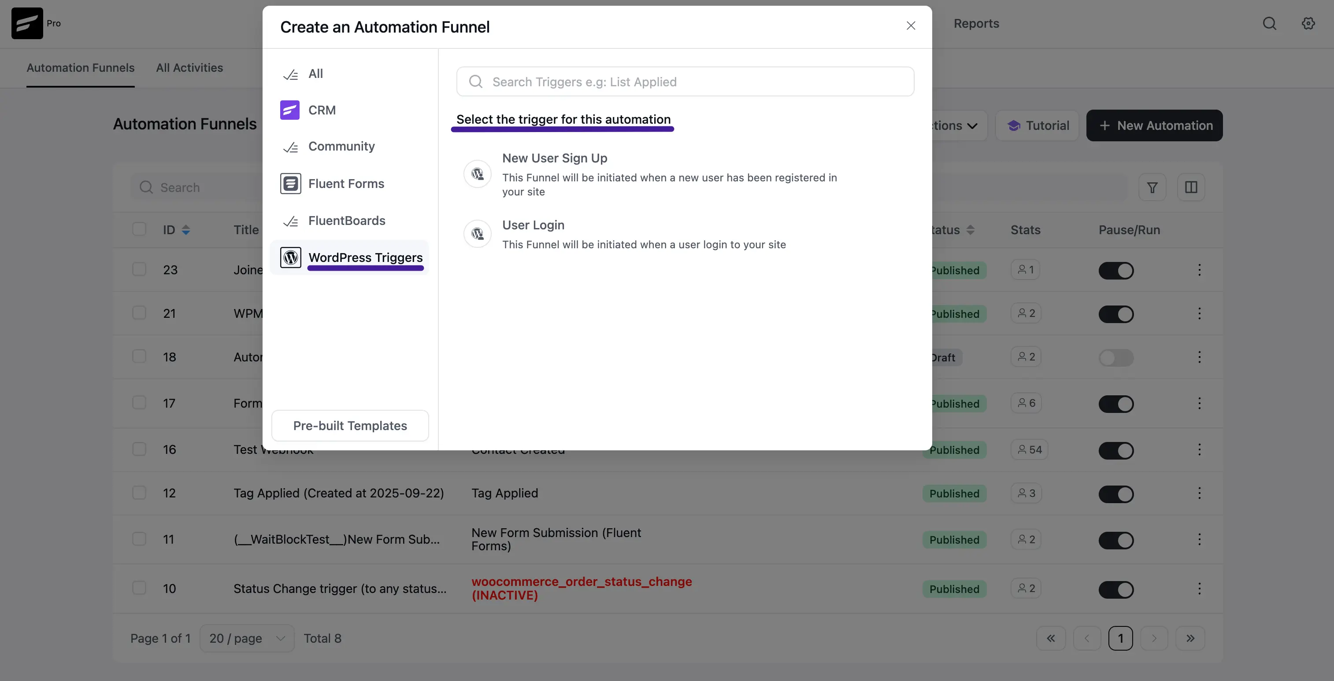Open the column layout toggle icon
Viewport: 1334px width, 681px height.
(1191, 188)
